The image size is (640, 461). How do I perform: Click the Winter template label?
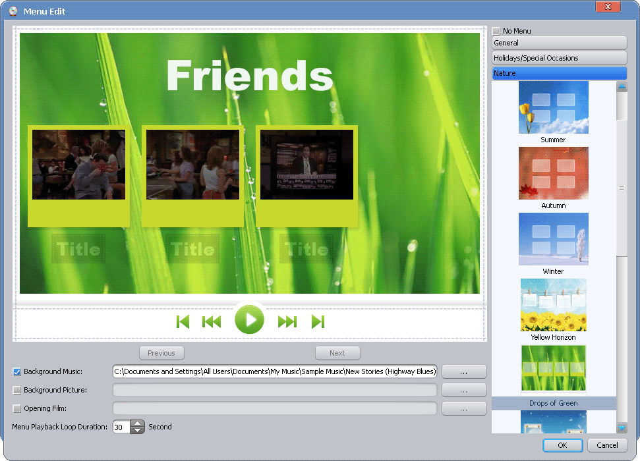(553, 272)
